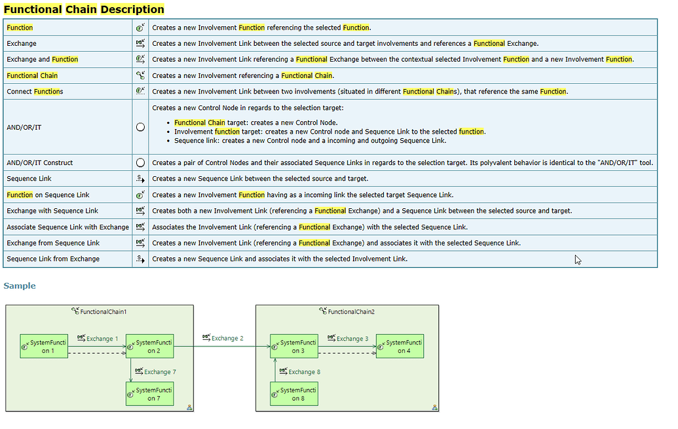Click the Exchange 7 label text
678x429 pixels.
pos(160,371)
